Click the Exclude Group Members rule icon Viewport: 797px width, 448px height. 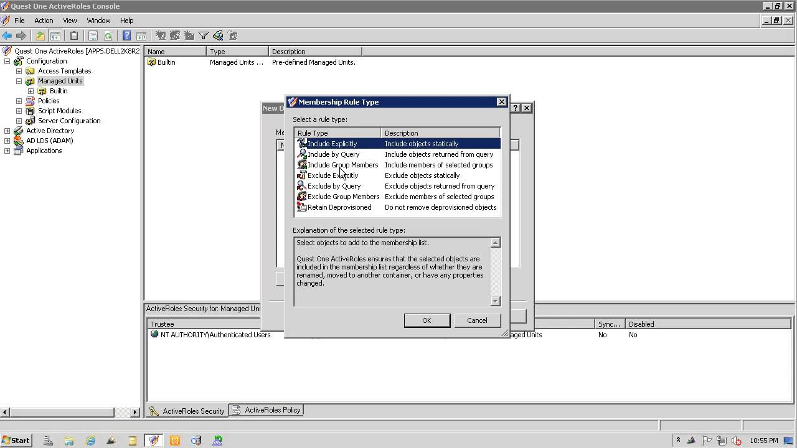click(x=302, y=197)
